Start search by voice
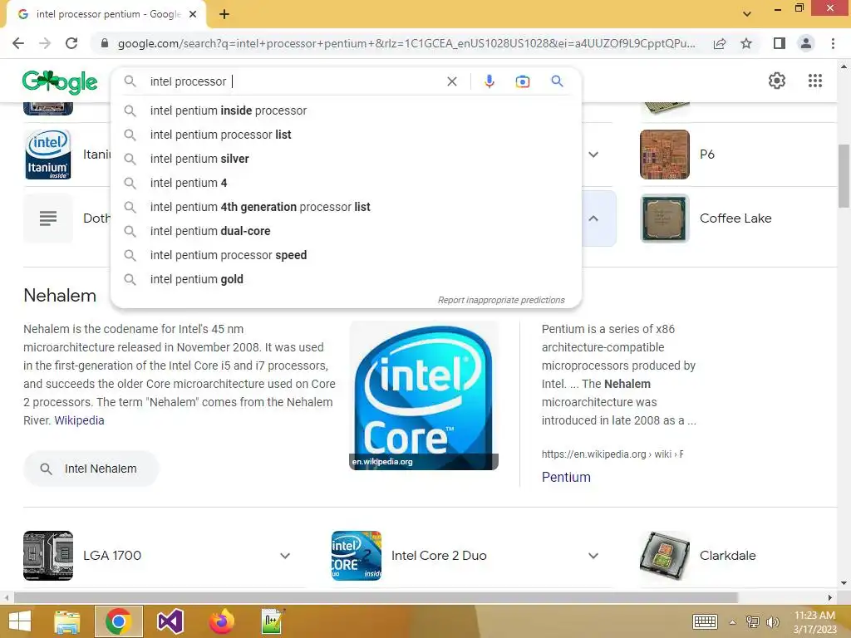Image resolution: width=851 pixels, height=638 pixels. (489, 81)
